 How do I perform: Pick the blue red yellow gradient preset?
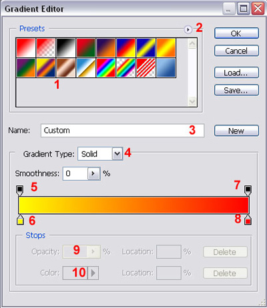126,47
